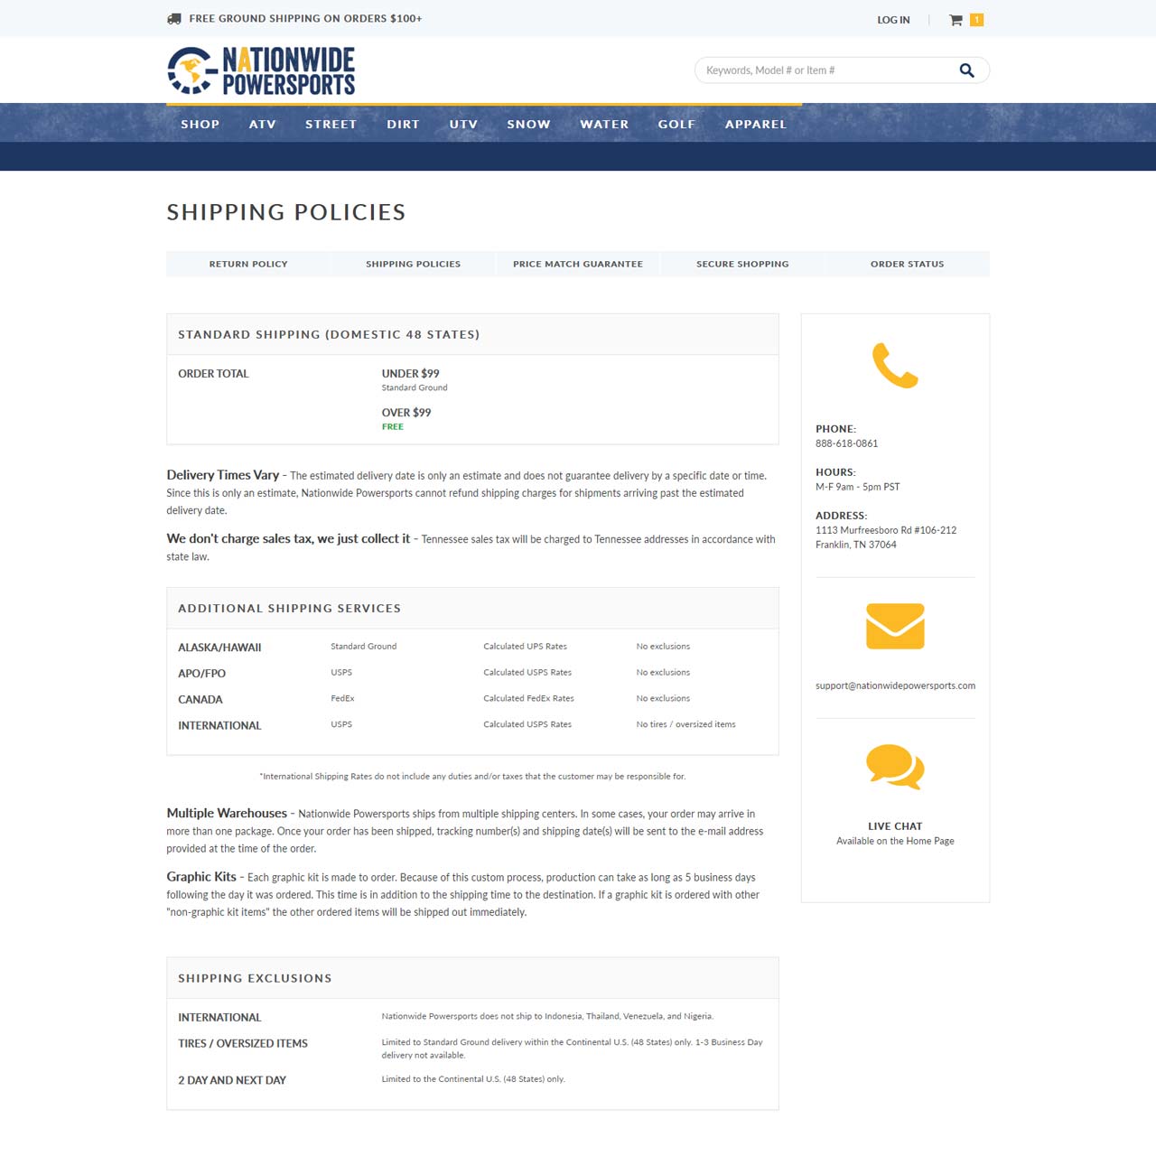Click INTERNATIONAL in Additional Shipping Services

[x=219, y=725]
